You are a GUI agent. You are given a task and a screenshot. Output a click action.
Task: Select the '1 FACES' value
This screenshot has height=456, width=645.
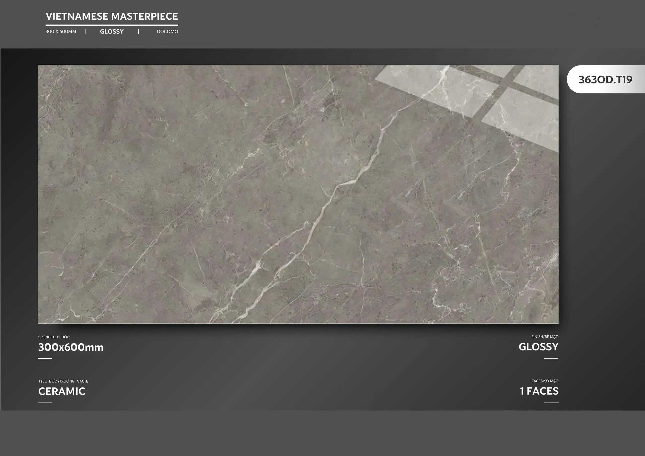pyautogui.click(x=539, y=391)
